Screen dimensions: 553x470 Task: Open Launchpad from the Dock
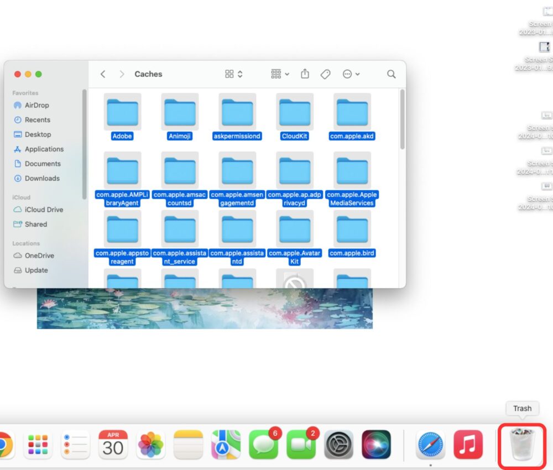[37, 444]
